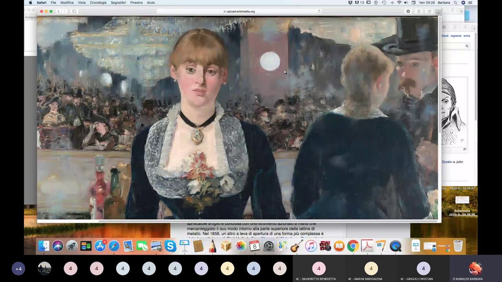Viewport: 502px width, 282px height.
Task: Open iBooks from the Dock
Action: (339, 246)
